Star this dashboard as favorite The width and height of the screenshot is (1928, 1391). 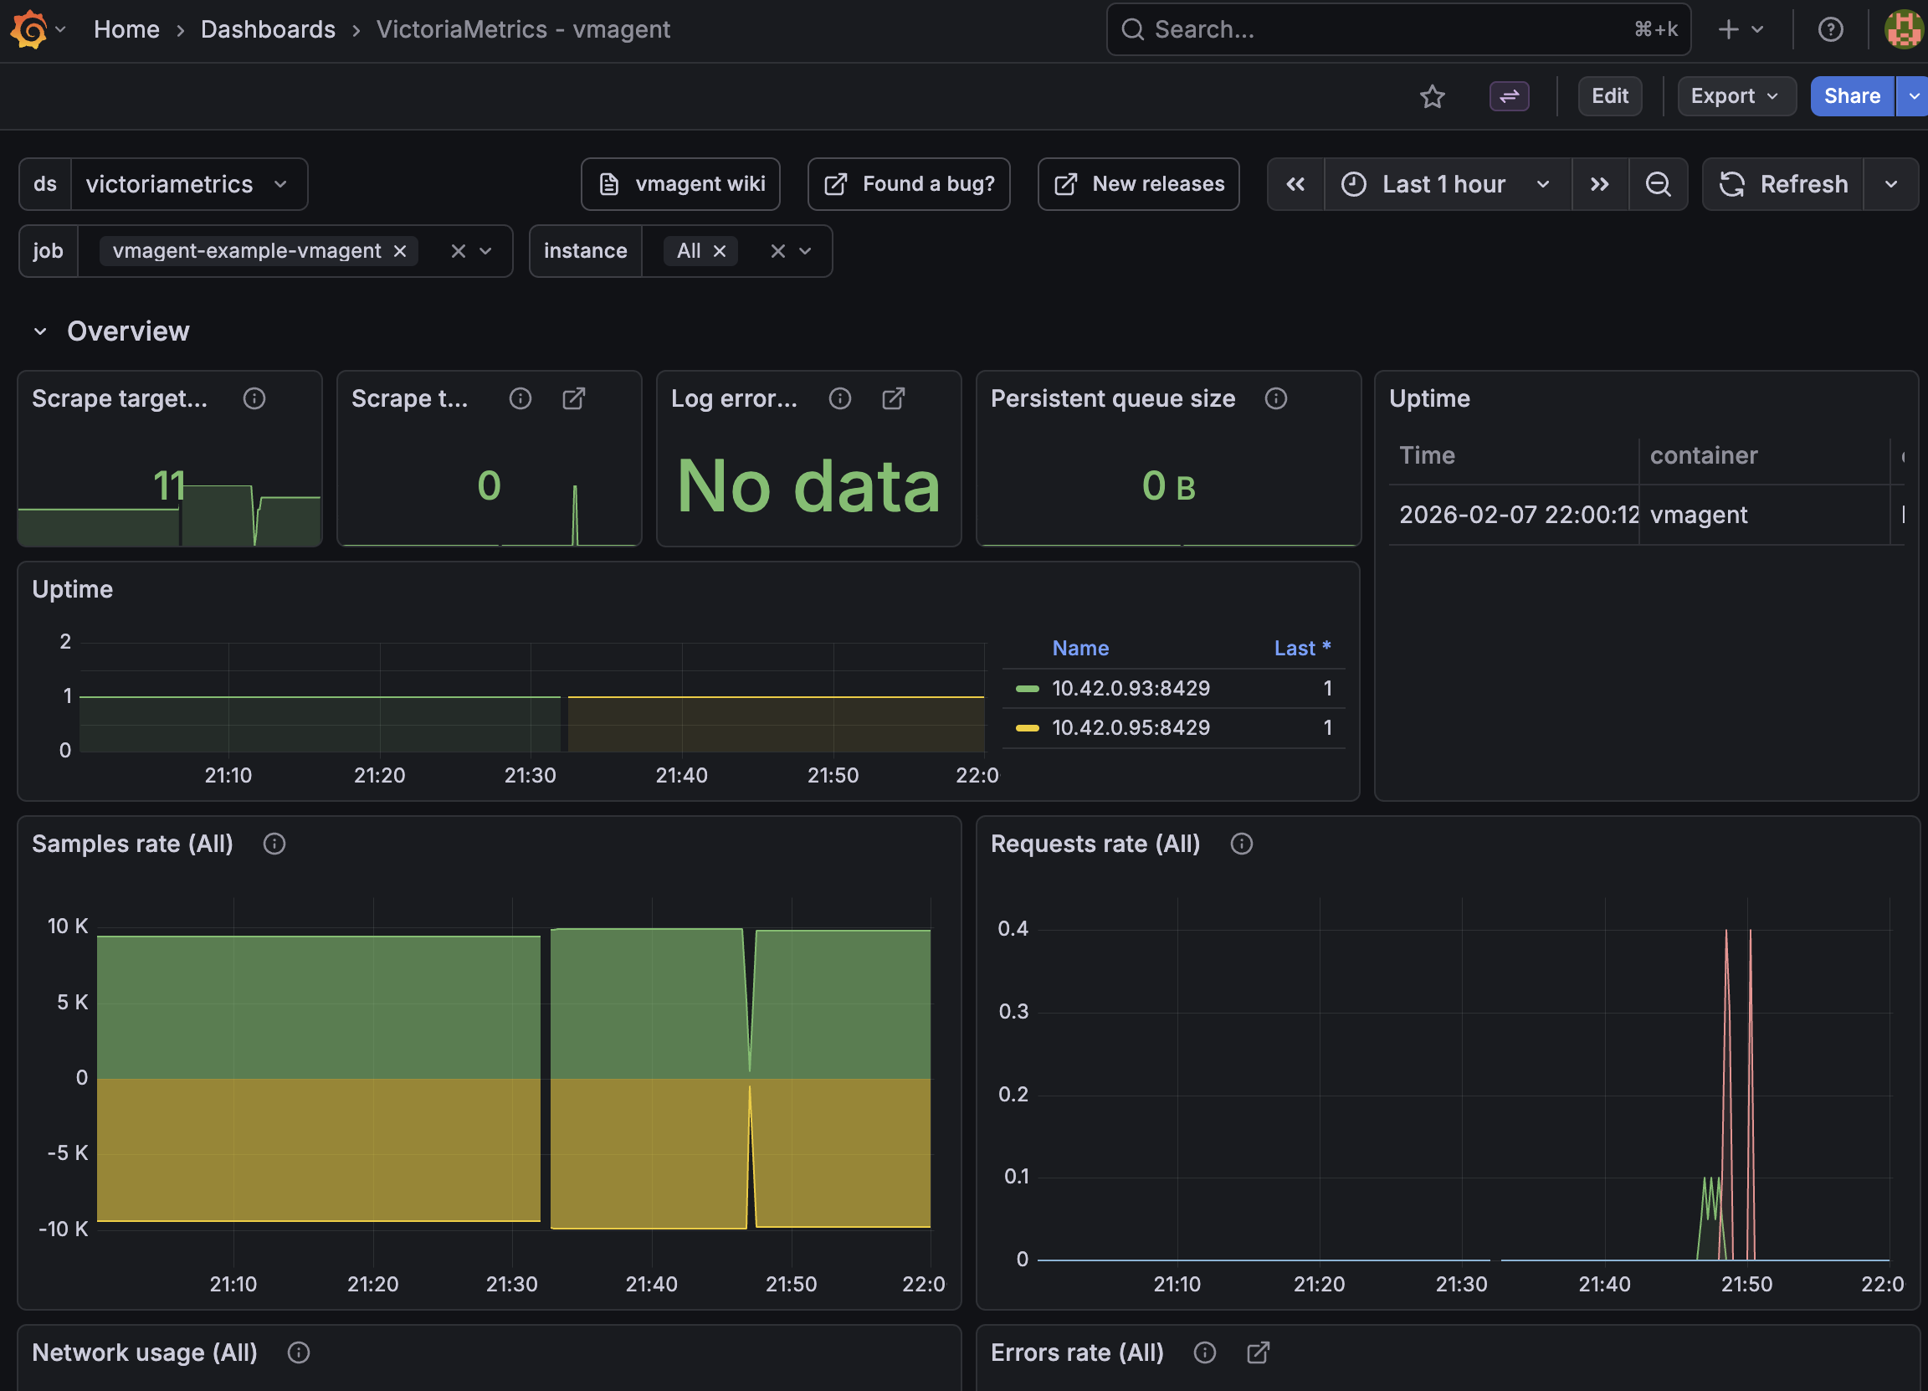pos(1432,96)
